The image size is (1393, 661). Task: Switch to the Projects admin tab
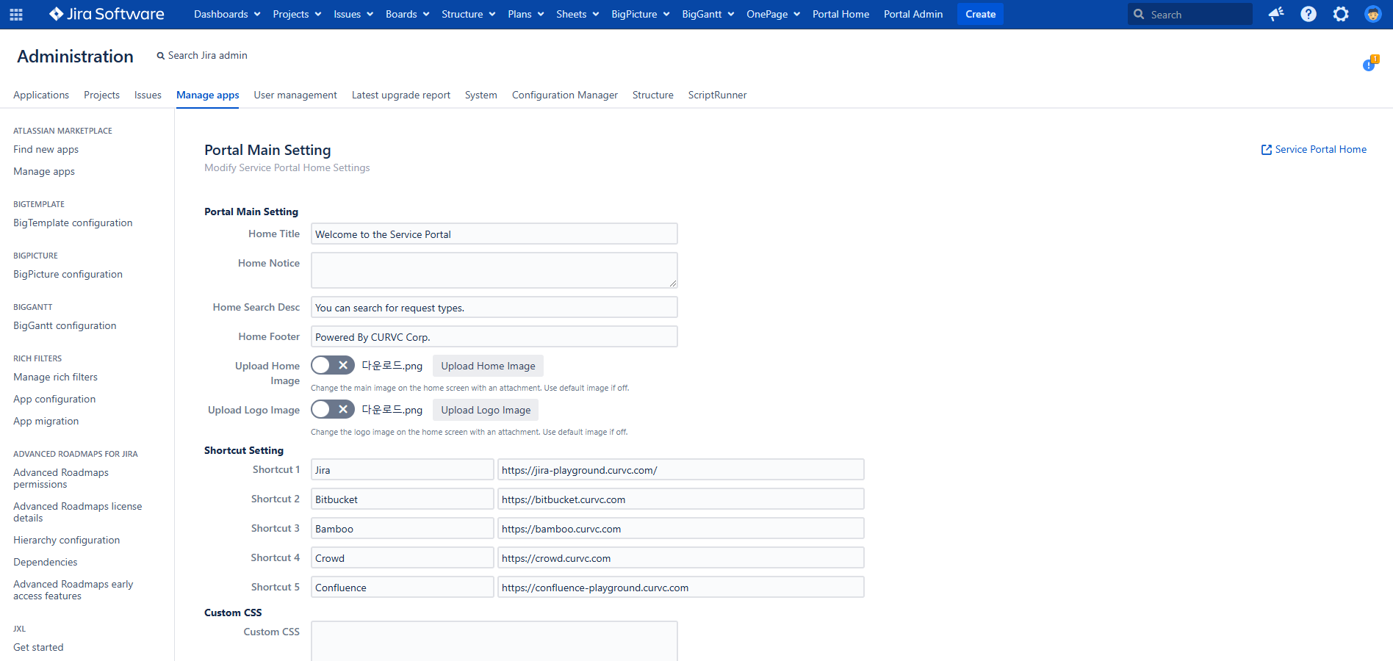tap(101, 95)
